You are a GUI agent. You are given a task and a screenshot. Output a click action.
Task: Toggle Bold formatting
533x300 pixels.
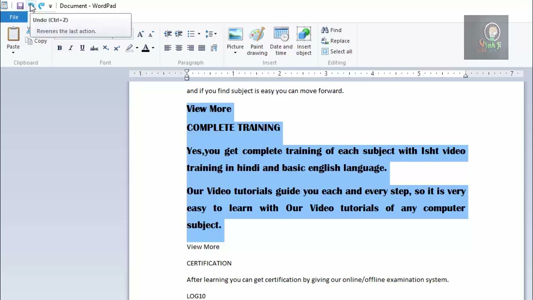tap(60, 48)
